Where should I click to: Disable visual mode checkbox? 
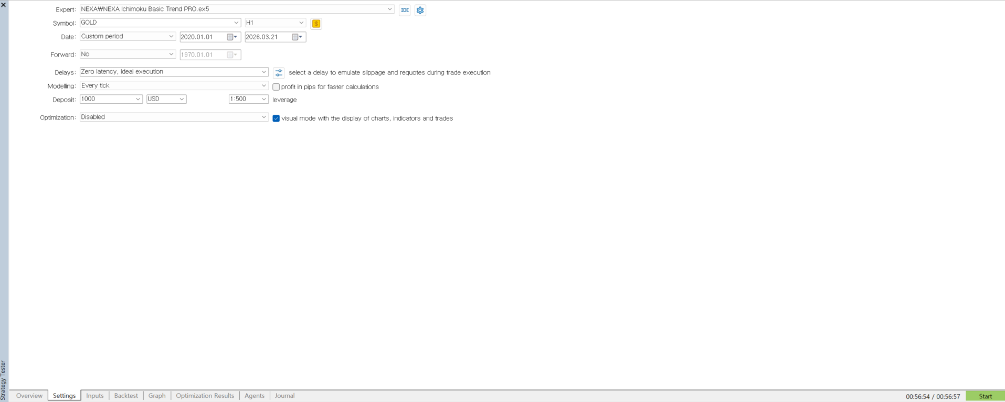click(276, 118)
